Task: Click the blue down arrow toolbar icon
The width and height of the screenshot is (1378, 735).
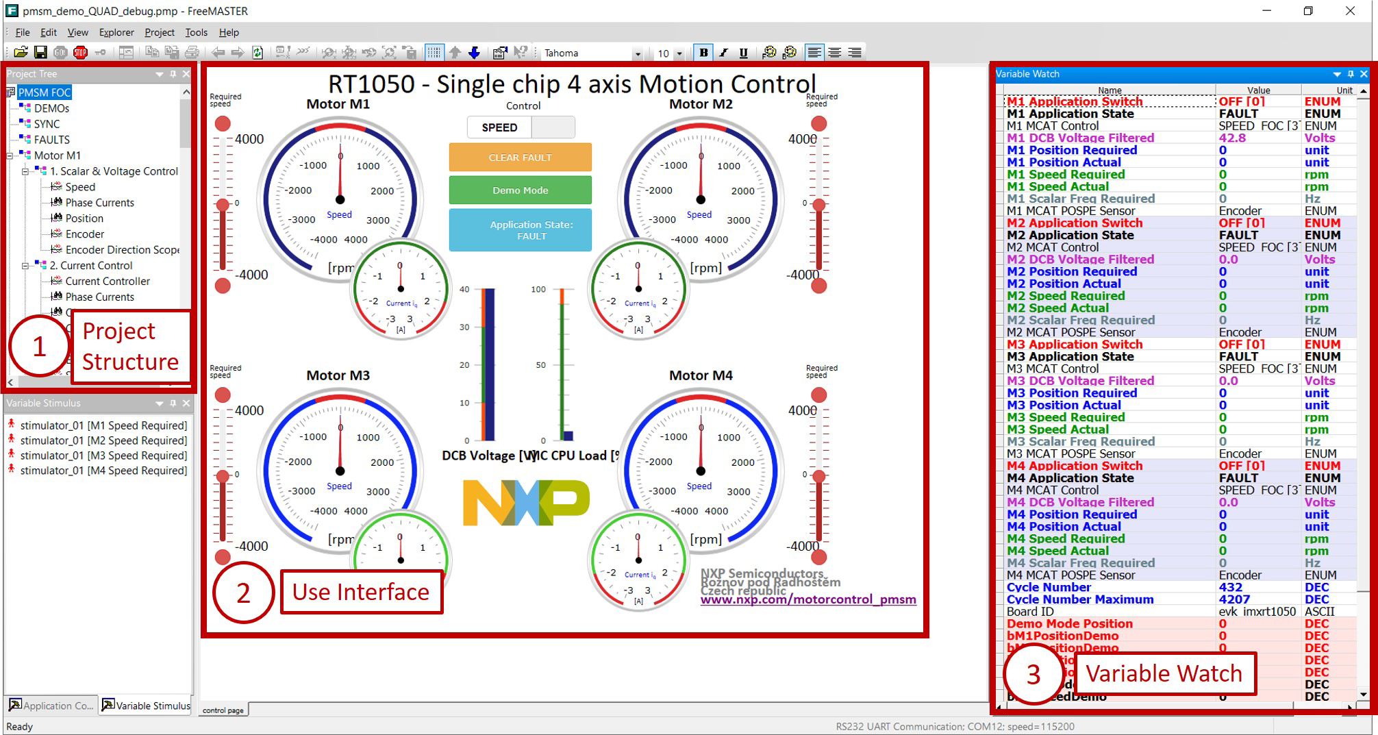Action: [474, 52]
